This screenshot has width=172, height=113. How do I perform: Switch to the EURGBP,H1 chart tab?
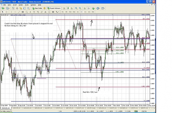pyautogui.click(x=123, y=108)
